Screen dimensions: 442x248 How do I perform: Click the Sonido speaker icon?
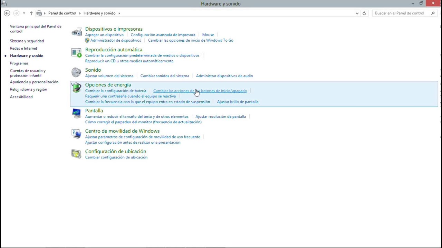click(x=76, y=72)
